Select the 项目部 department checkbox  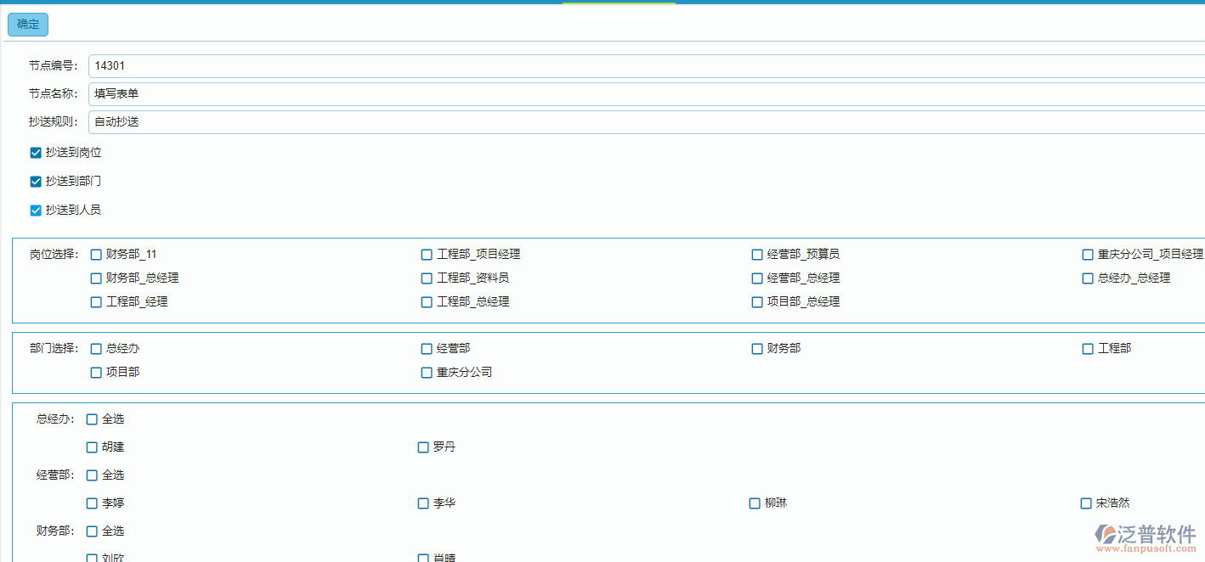tap(96, 373)
